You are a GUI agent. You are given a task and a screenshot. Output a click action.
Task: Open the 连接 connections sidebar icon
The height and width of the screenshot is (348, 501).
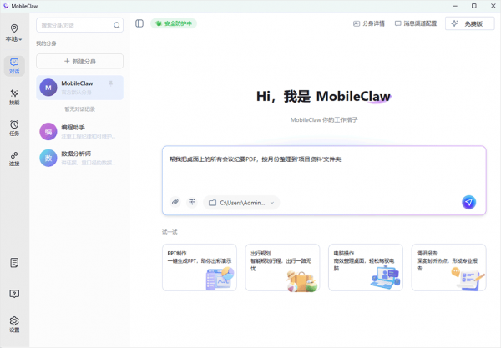coord(14,159)
